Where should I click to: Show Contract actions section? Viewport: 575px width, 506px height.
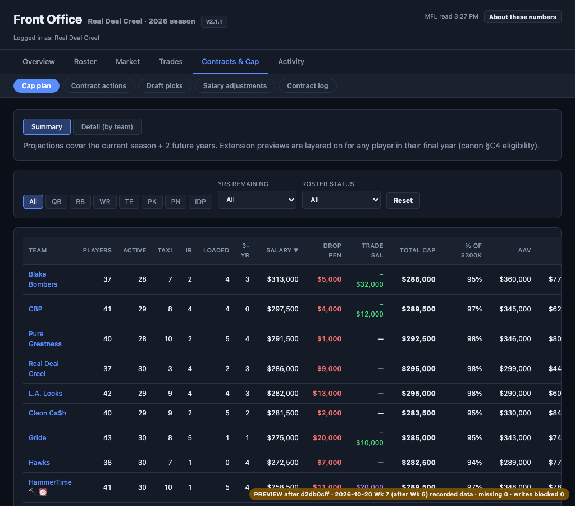coord(99,86)
